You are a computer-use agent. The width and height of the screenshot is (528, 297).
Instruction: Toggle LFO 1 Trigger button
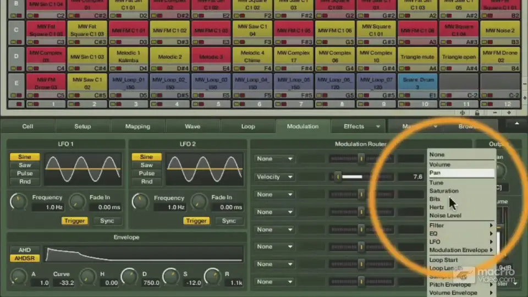[x=74, y=221]
